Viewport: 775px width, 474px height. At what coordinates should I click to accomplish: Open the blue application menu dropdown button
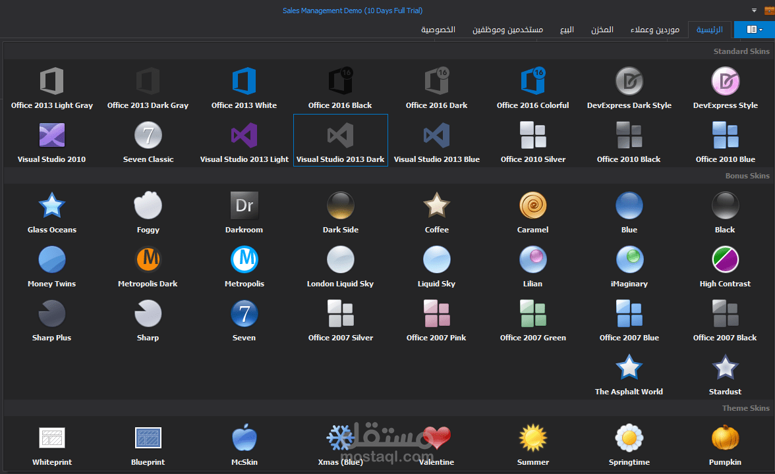(754, 30)
